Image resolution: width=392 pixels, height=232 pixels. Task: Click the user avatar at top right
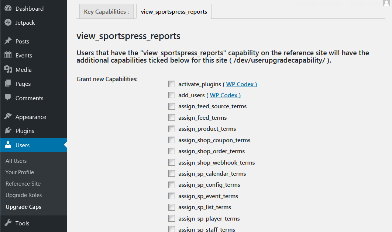click(386, 3)
